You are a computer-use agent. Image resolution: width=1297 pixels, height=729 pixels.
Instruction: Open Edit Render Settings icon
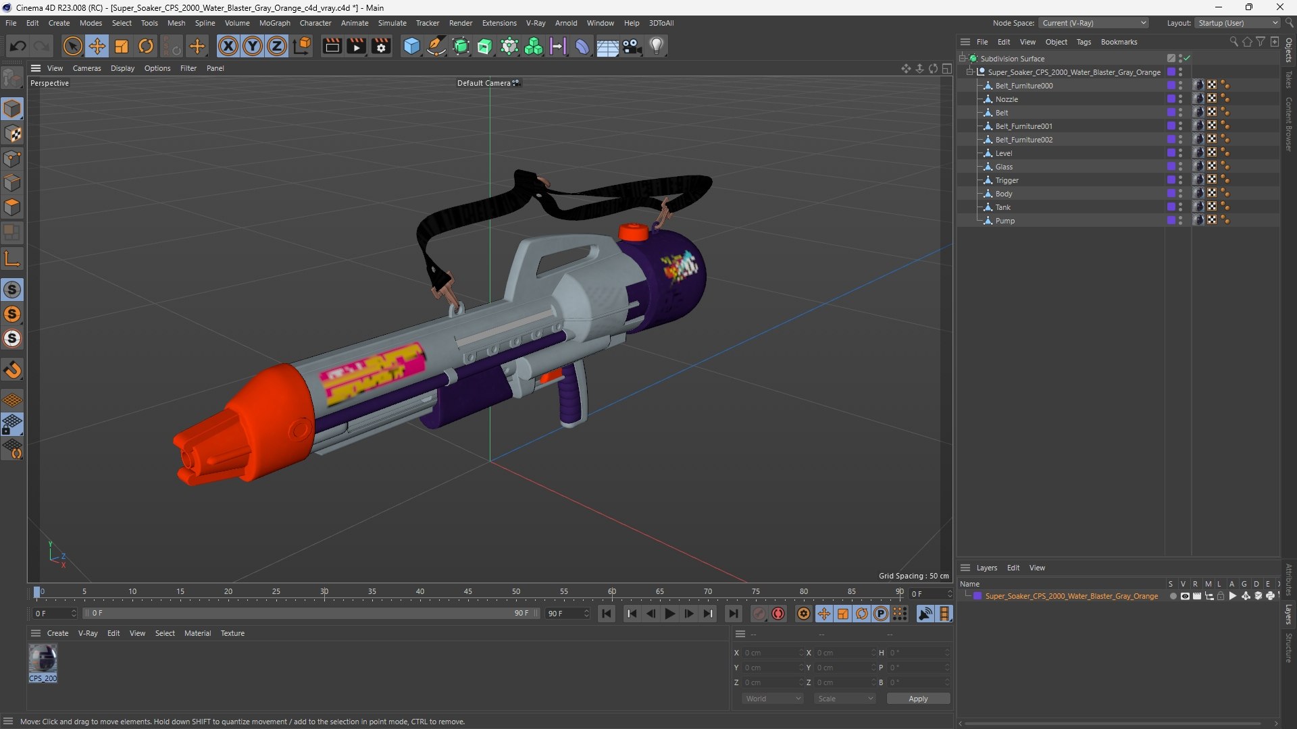pos(381,46)
